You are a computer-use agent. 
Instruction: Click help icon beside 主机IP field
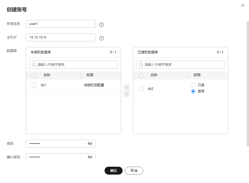point(102,38)
